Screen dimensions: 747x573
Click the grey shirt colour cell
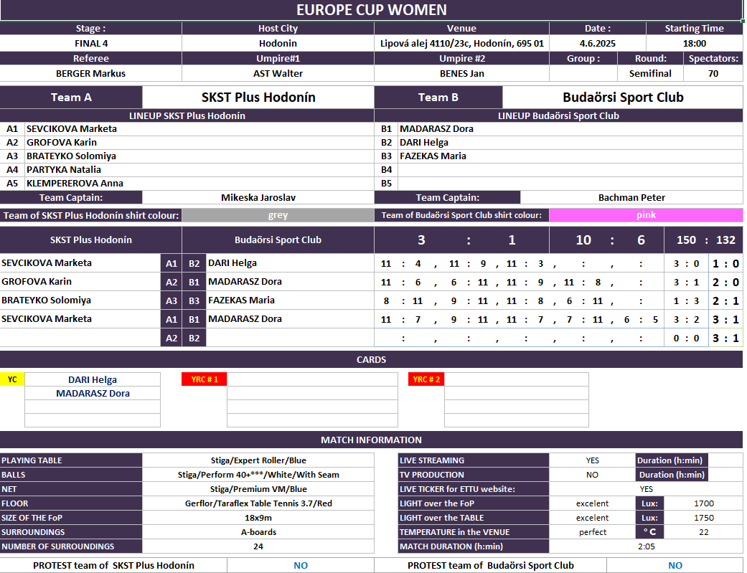(x=278, y=215)
